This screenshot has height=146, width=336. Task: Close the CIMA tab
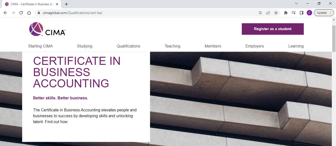(57, 4)
